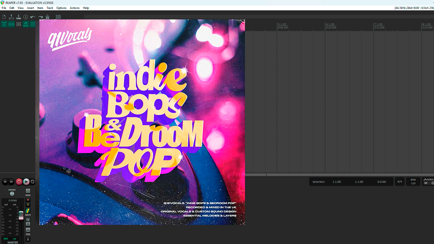
Task: Toggle the Repeat loop button
Action: coord(32,182)
